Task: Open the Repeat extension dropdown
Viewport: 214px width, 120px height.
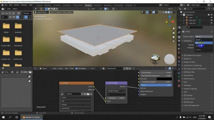Action: coord(77,105)
